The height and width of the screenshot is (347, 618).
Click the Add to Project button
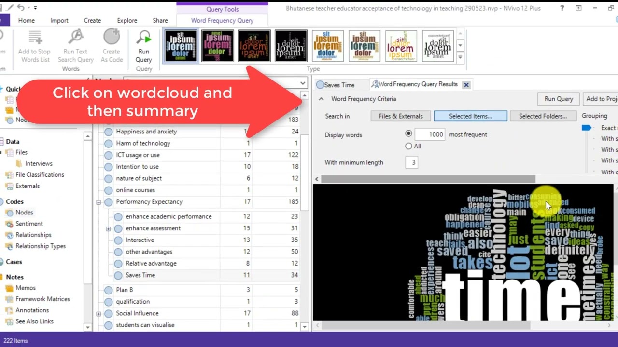(x=601, y=99)
